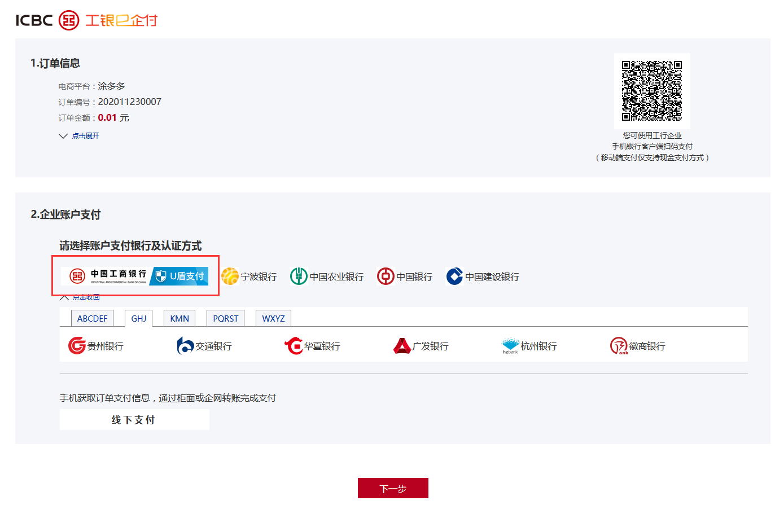Click the 2.企业账户支付 heading
Image resolution: width=775 pixels, height=505 pixels.
(x=65, y=214)
